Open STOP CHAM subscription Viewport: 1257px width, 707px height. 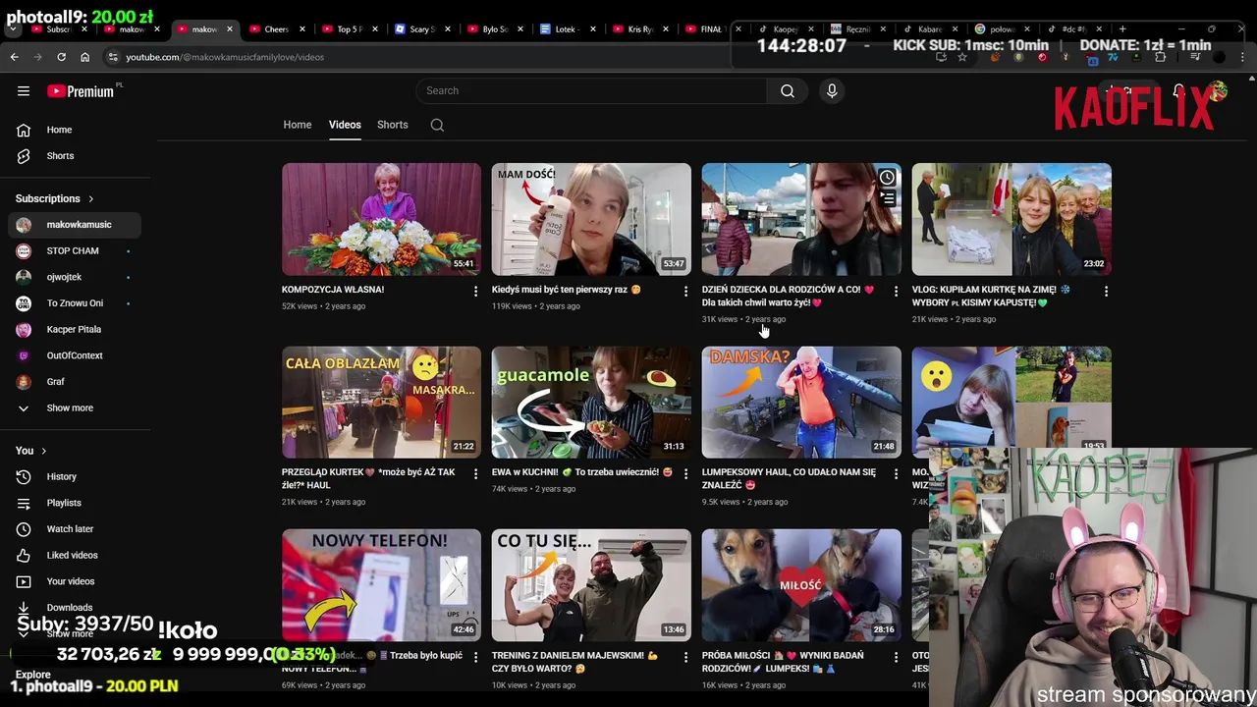point(75,251)
